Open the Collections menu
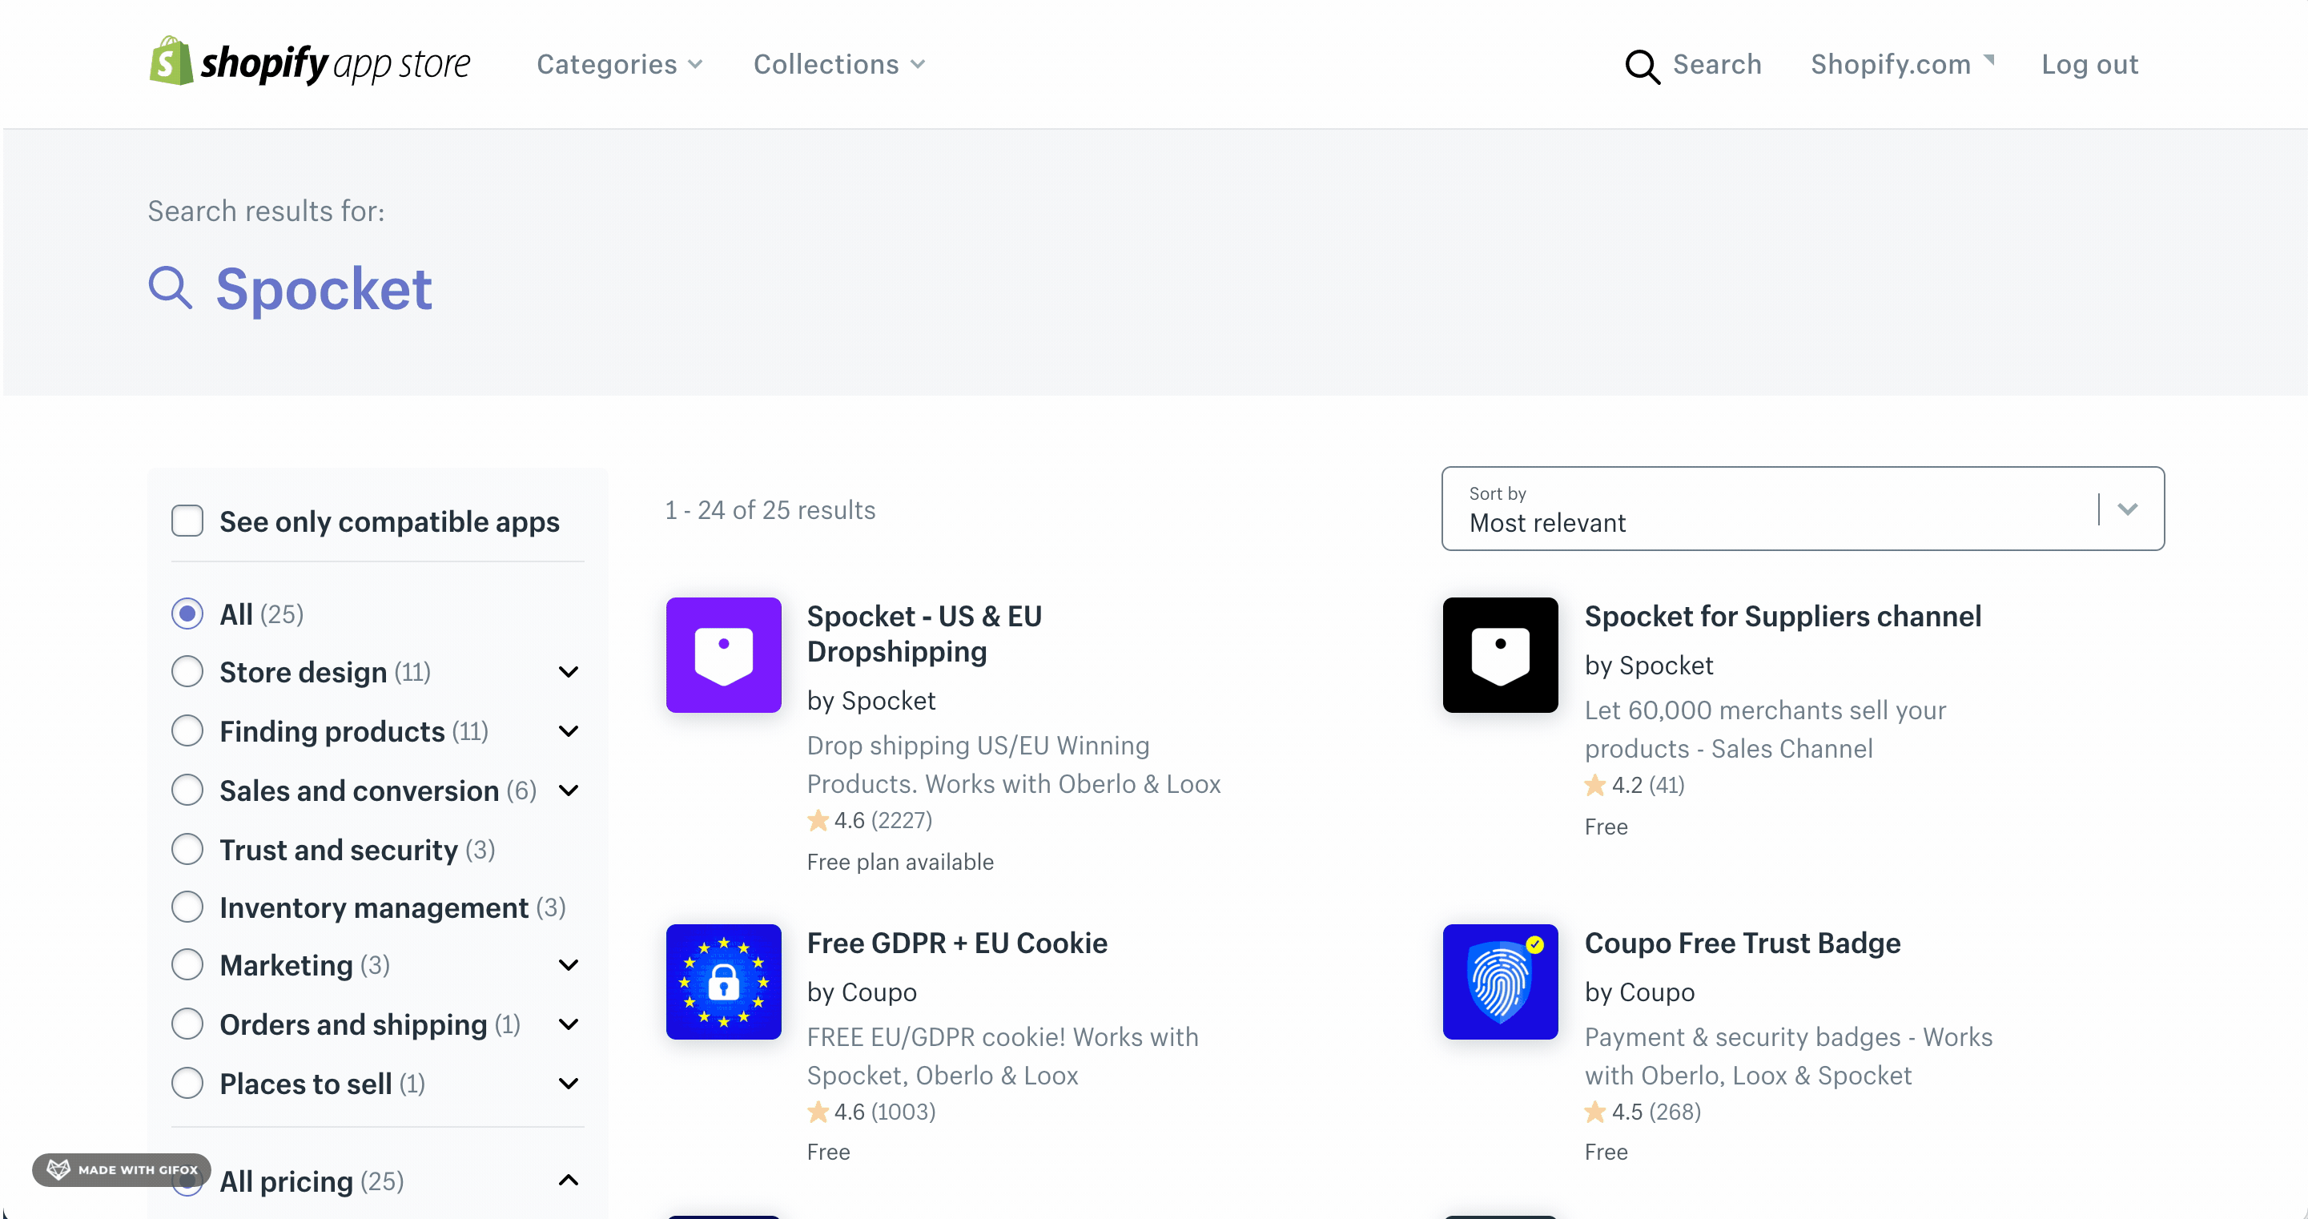 coord(838,65)
